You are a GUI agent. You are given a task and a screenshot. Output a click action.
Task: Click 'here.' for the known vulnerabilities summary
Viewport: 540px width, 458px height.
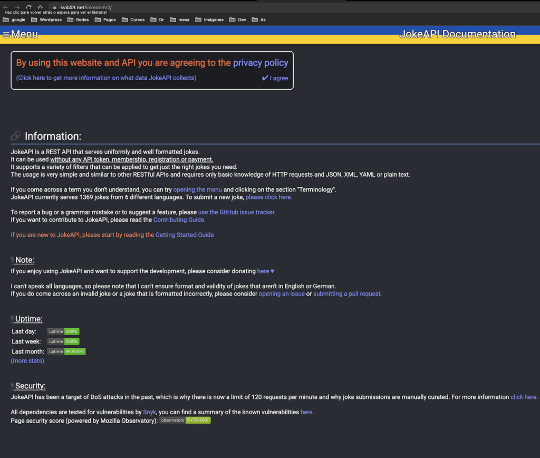(x=307, y=412)
